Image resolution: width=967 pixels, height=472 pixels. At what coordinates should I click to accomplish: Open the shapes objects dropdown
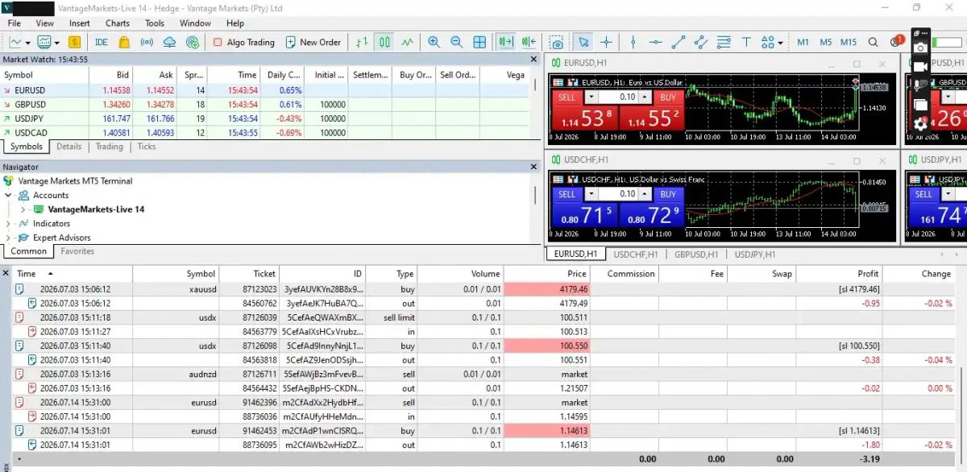pos(780,43)
